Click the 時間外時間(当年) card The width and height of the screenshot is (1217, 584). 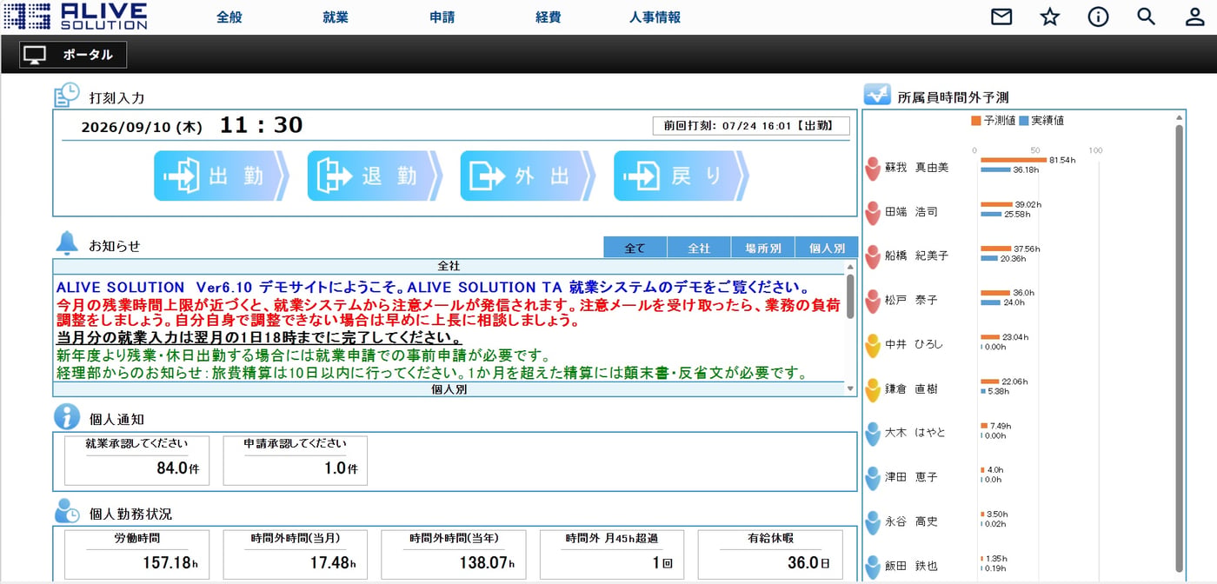coord(454,554)
